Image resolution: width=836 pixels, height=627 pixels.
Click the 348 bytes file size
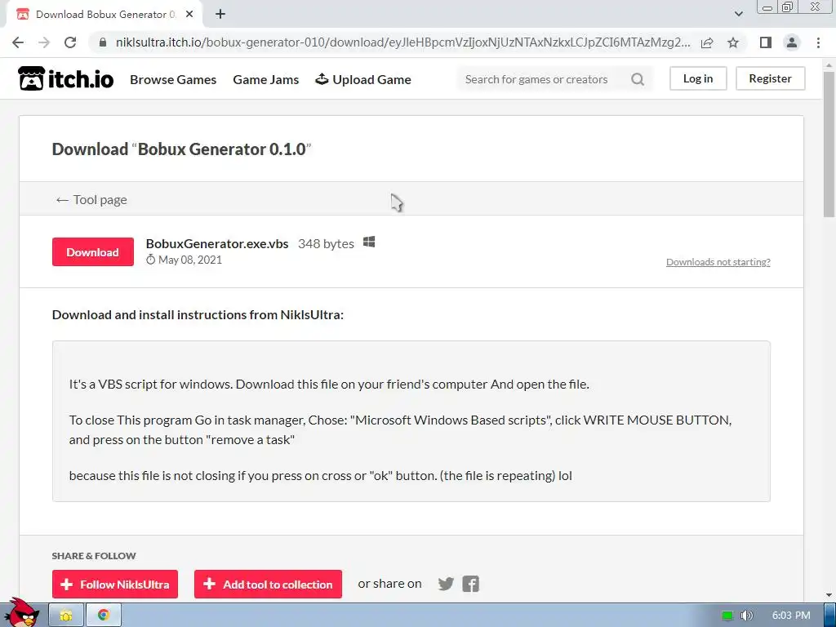326,243
